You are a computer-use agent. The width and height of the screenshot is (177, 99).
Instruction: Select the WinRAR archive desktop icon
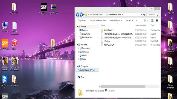coord(54,9)
